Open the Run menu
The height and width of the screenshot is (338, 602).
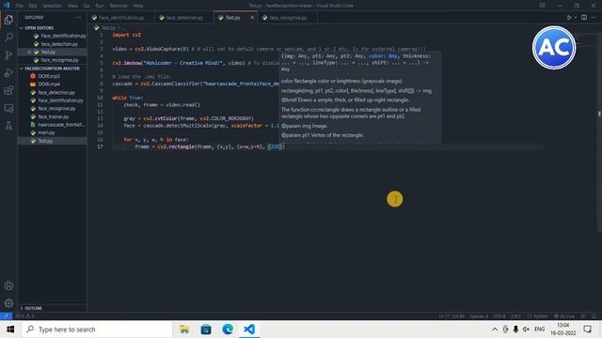pos(100,6)
